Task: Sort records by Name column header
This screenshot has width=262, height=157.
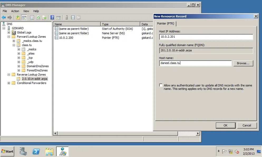Action: tap(77, 24)
